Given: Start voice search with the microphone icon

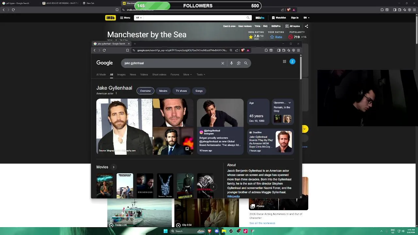Looking at the screenshot, I should click(x=232, y=63).
